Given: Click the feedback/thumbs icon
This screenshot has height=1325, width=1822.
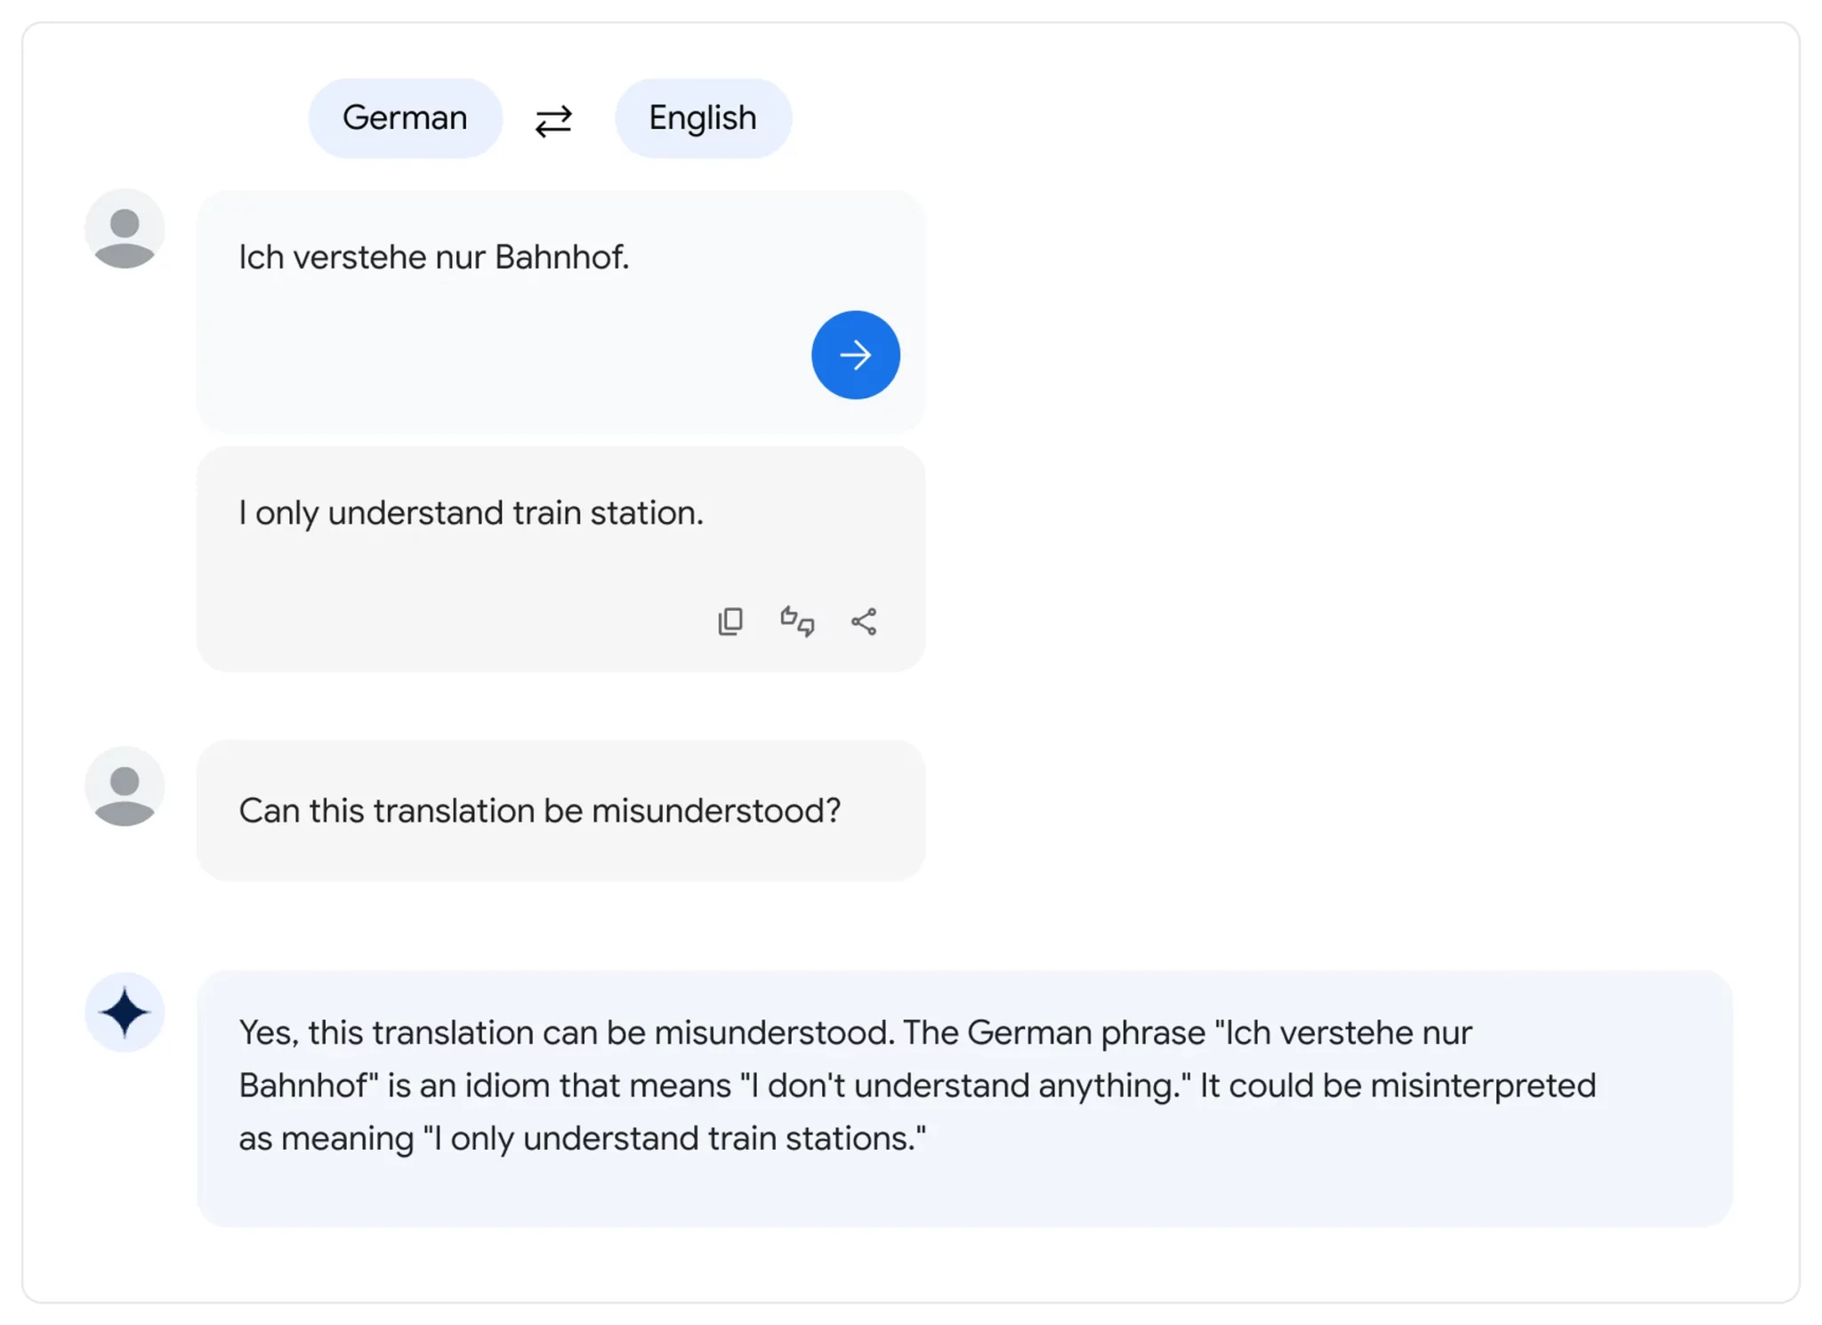Looking at the screenshot, I should 796,619.
